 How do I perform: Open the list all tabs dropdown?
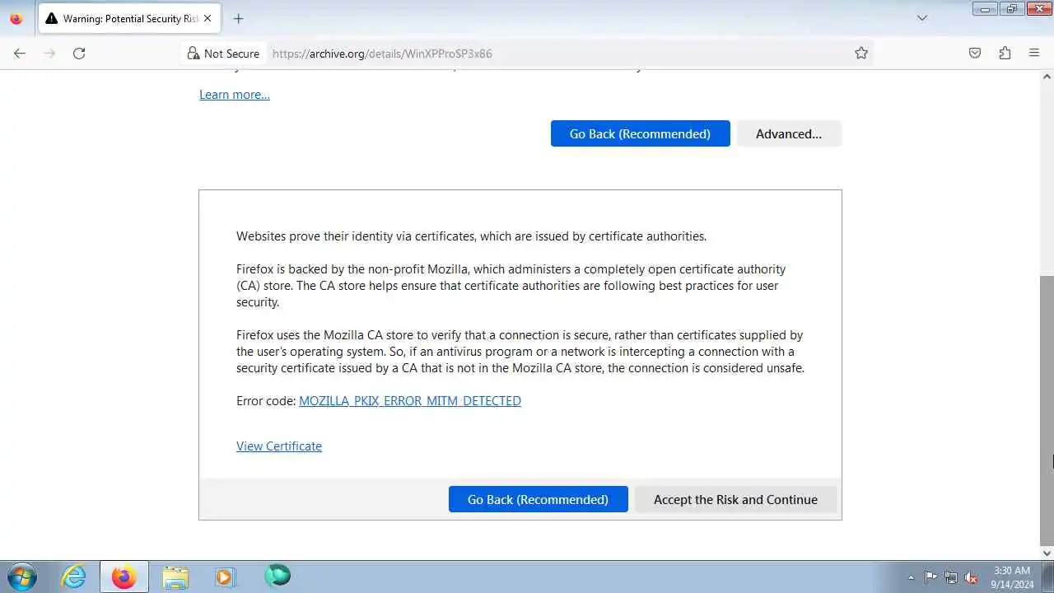point(922,18)
